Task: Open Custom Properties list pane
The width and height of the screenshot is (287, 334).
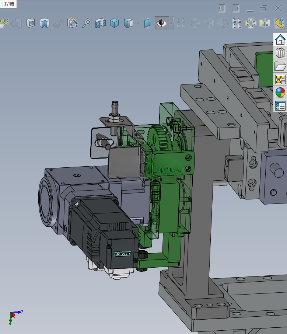Action: [x=280, y=106]
